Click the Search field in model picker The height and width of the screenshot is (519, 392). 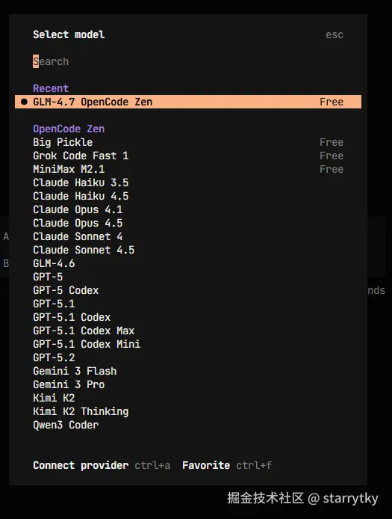tap(188, 61)
